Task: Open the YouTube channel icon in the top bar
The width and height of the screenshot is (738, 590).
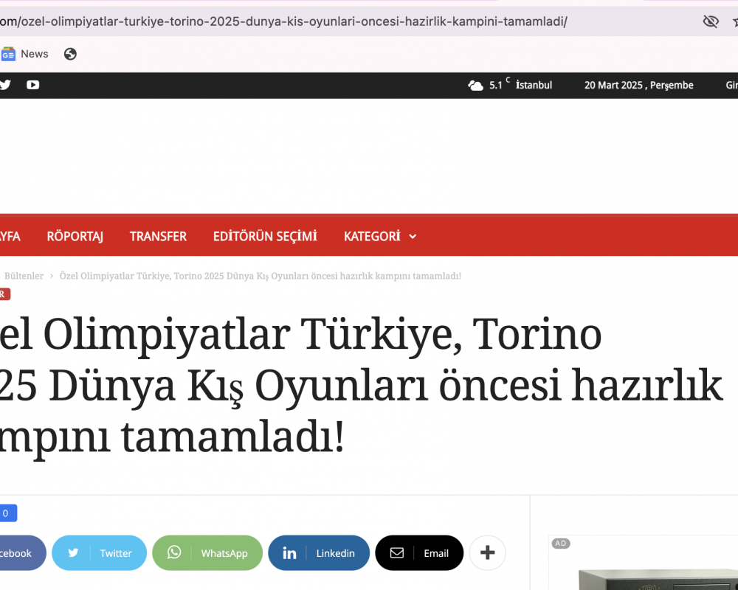Action: tap(33, 85)
